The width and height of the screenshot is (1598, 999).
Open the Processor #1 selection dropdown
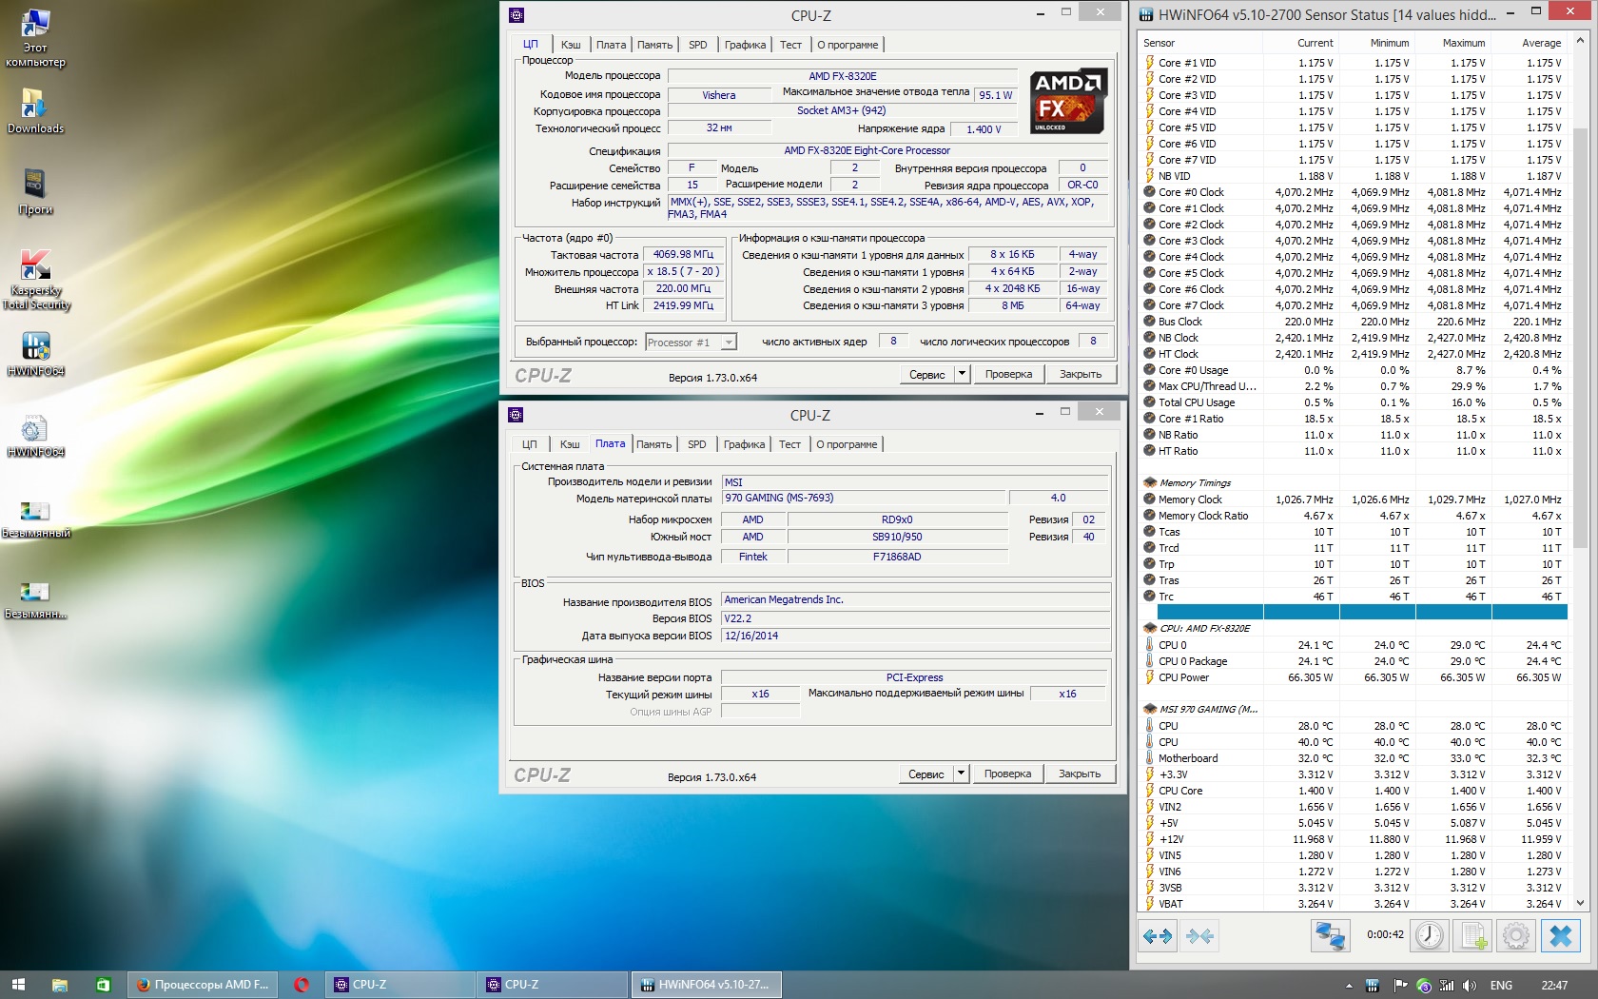click(729, 343)
